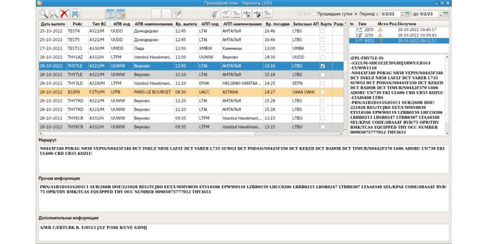Click the red X delete icon
The image size is (488, 244).
64,14
